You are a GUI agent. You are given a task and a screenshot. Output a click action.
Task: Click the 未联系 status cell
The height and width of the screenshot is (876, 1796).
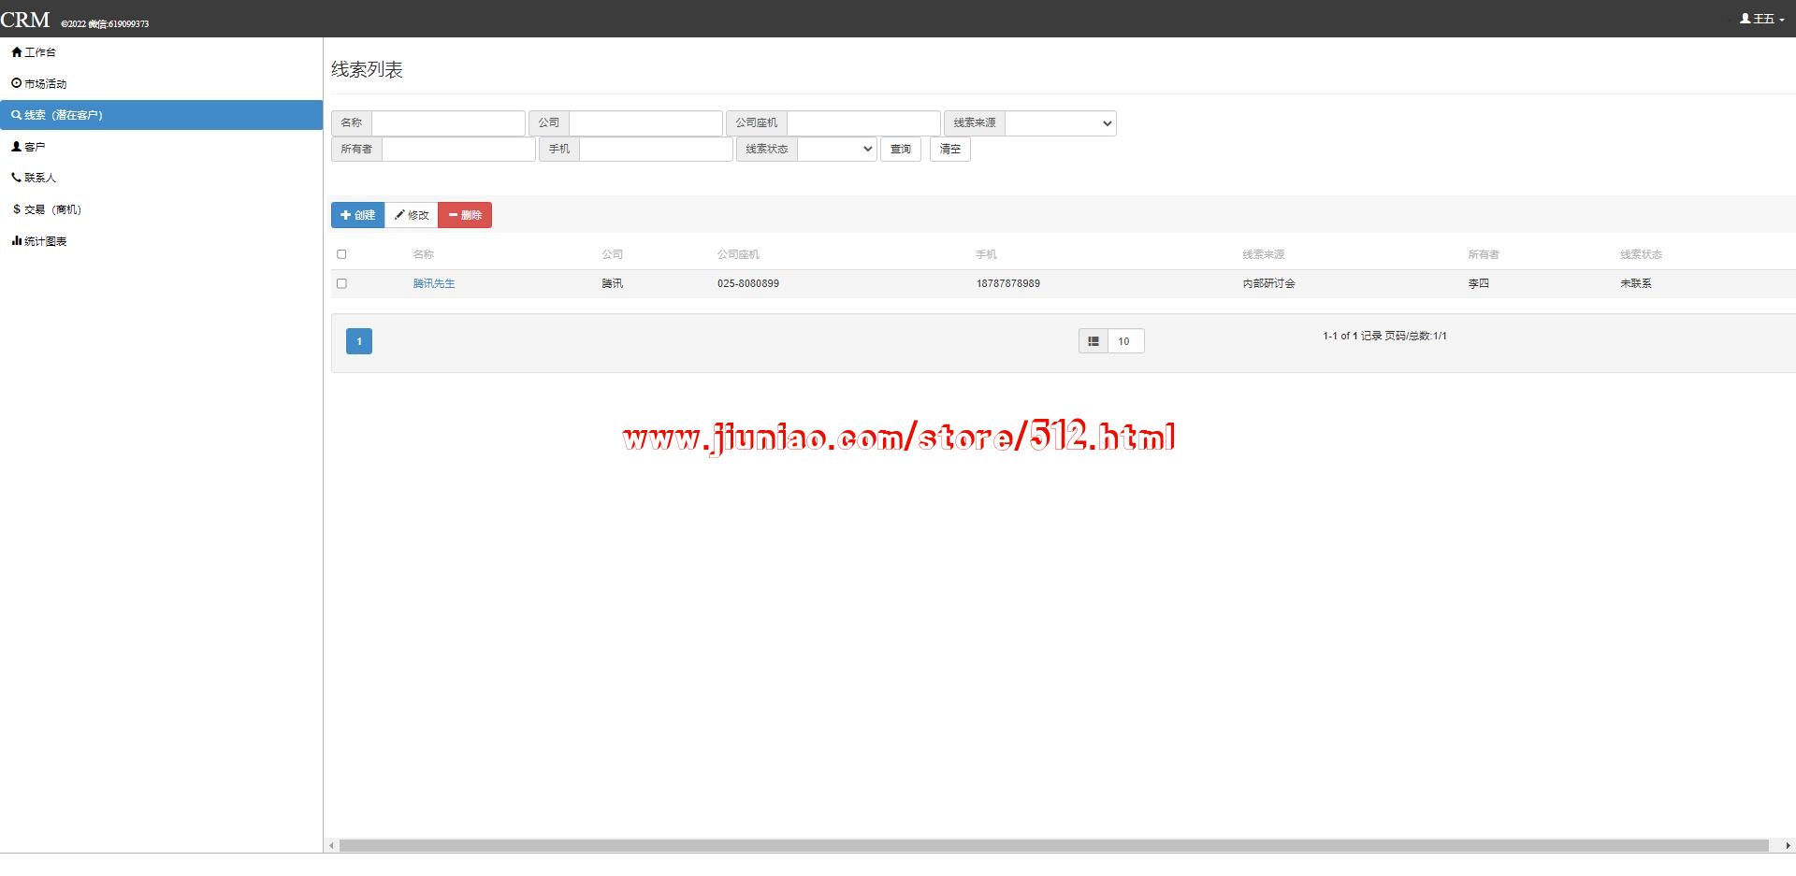tap(1637, 283)
